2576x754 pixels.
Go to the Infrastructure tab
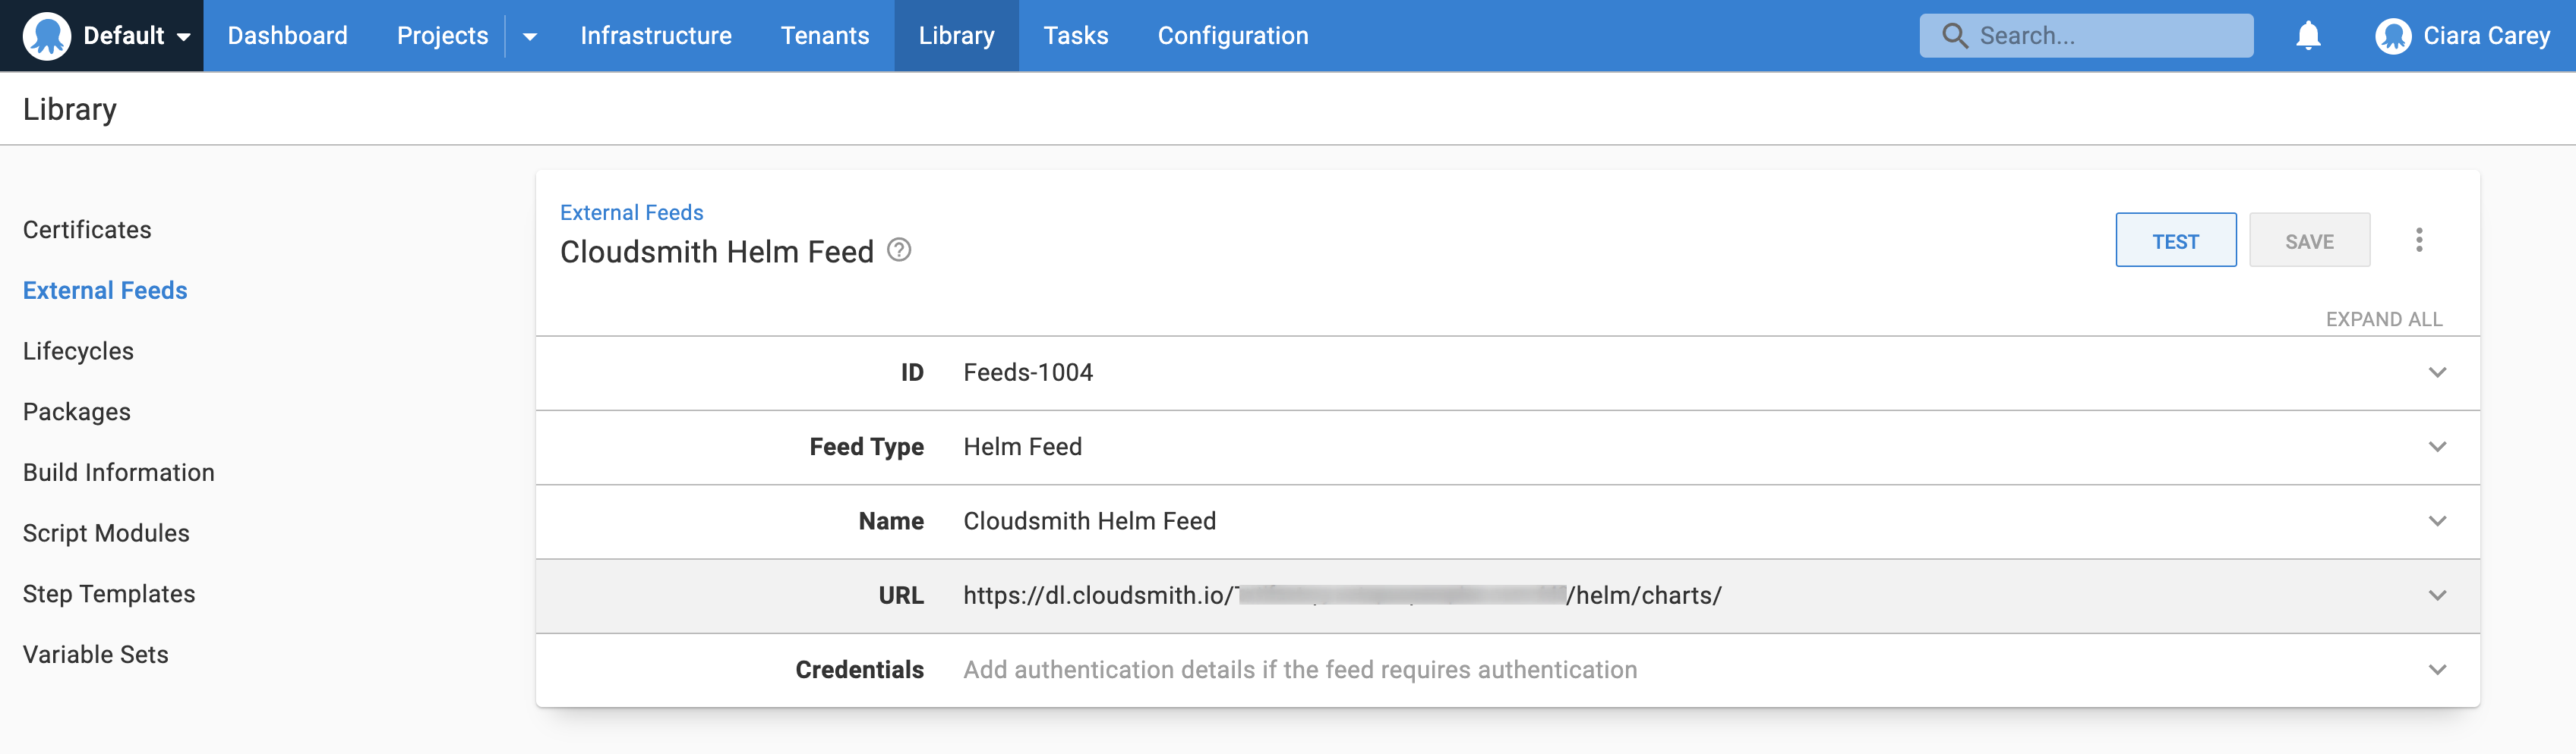655,36
